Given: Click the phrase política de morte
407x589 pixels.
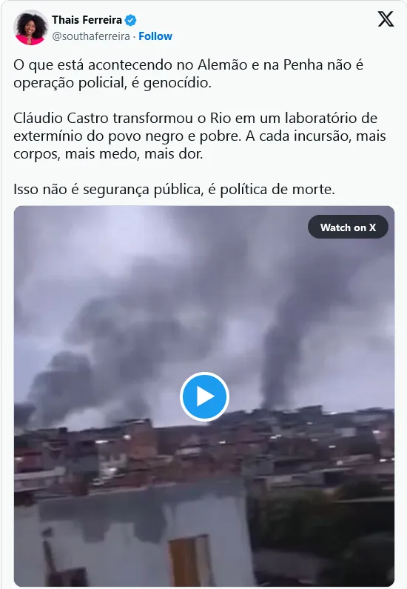Looking at the screenshot, I should click(x=277, y=190).
